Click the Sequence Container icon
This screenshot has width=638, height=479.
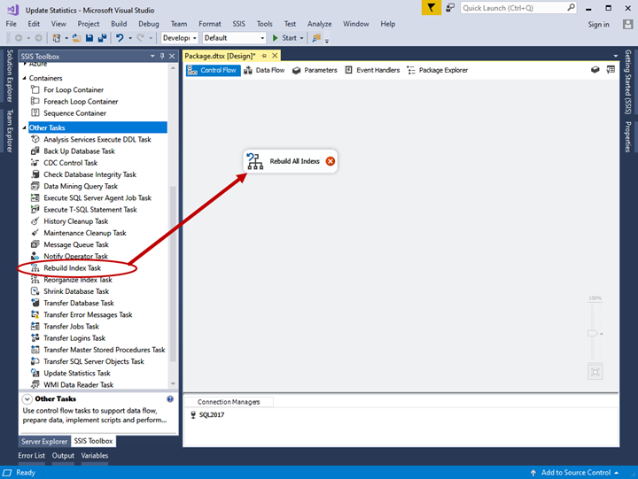(x=35, y=113)
